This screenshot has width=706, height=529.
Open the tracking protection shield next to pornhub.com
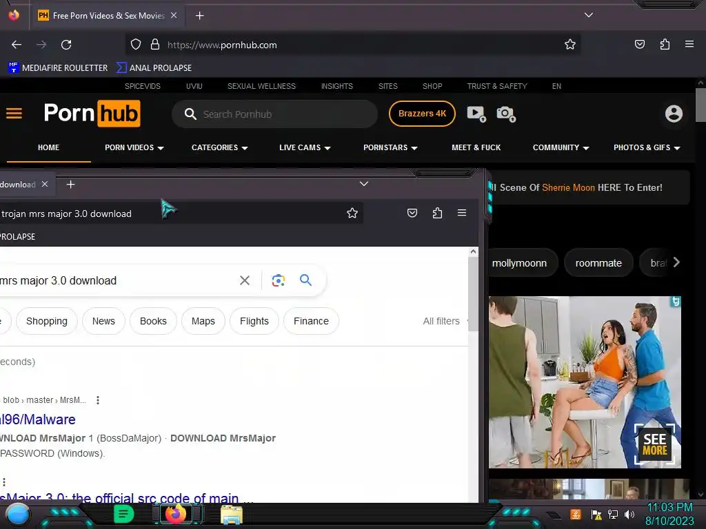pos(136,45)
